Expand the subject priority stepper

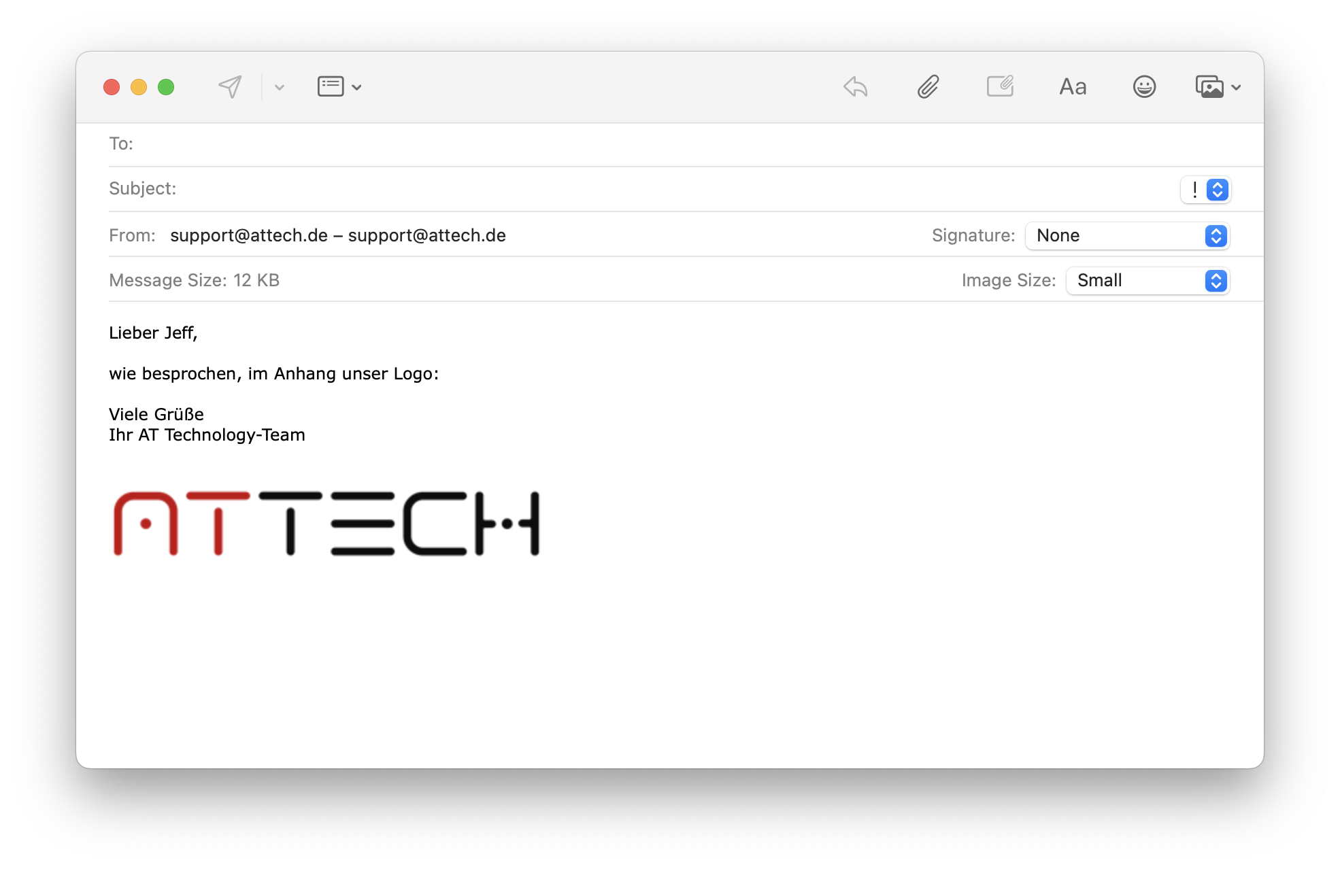point(1218,188)
